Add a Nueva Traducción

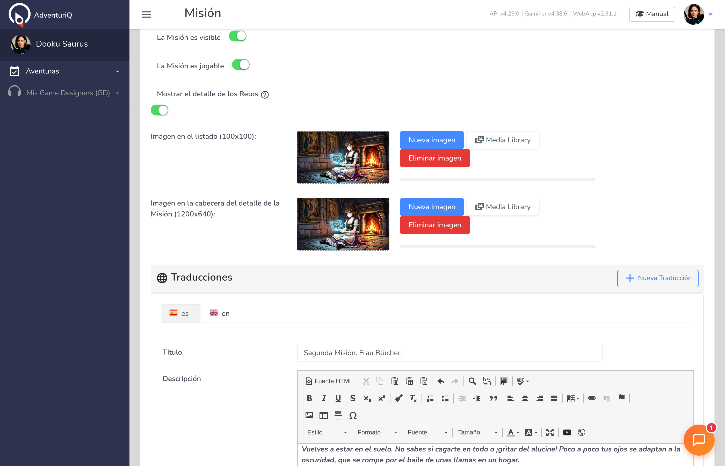(x=658, y=278)
